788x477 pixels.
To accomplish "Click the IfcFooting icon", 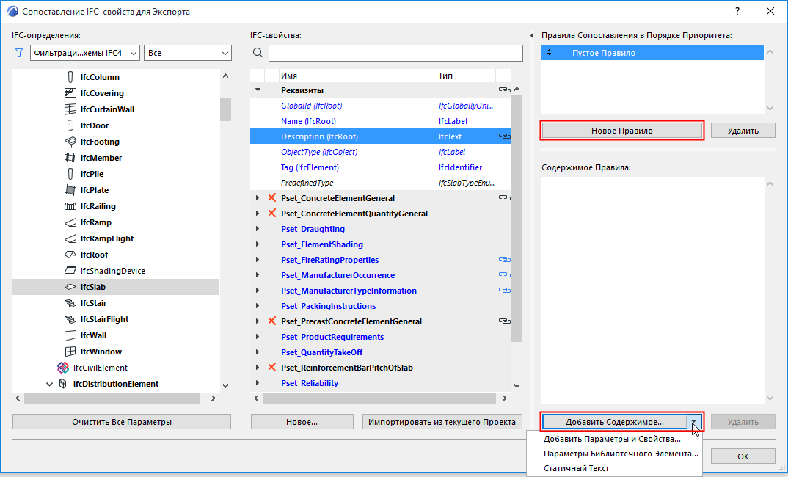I will click(70, 141).
